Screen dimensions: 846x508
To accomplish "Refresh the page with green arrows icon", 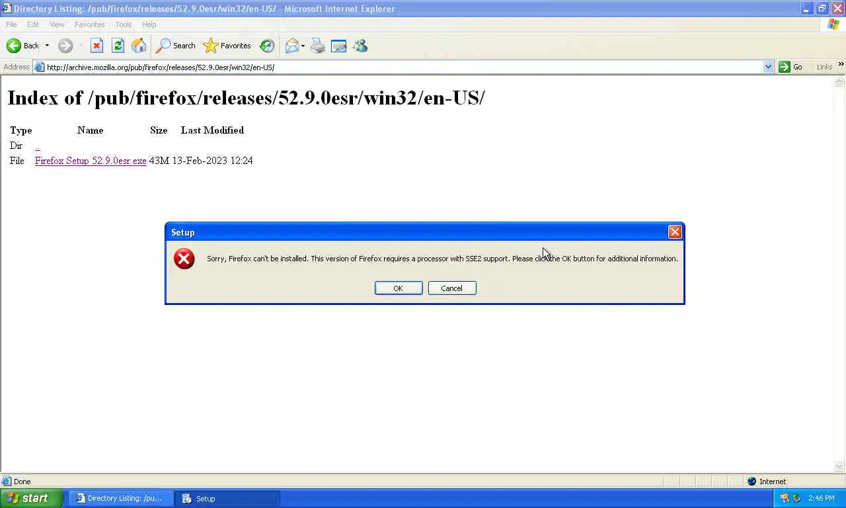I will (118, 46).
